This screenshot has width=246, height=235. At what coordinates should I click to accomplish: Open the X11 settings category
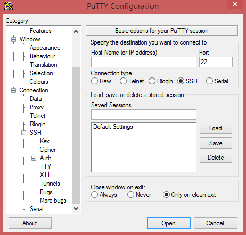click(45, 175)
